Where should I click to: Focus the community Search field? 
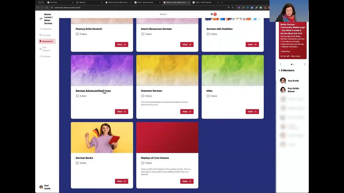coord(163,14)
